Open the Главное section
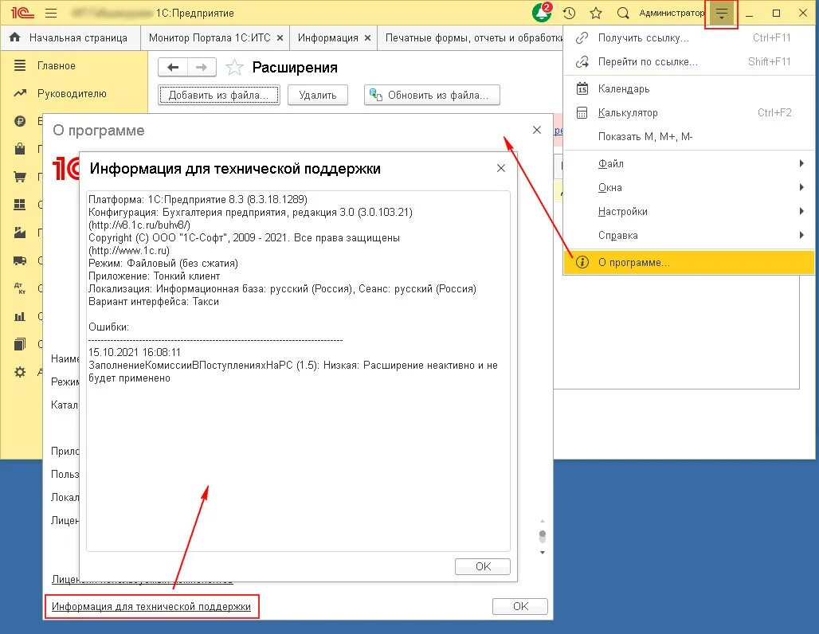Screen dimensions: 819x634 point(56,66)
